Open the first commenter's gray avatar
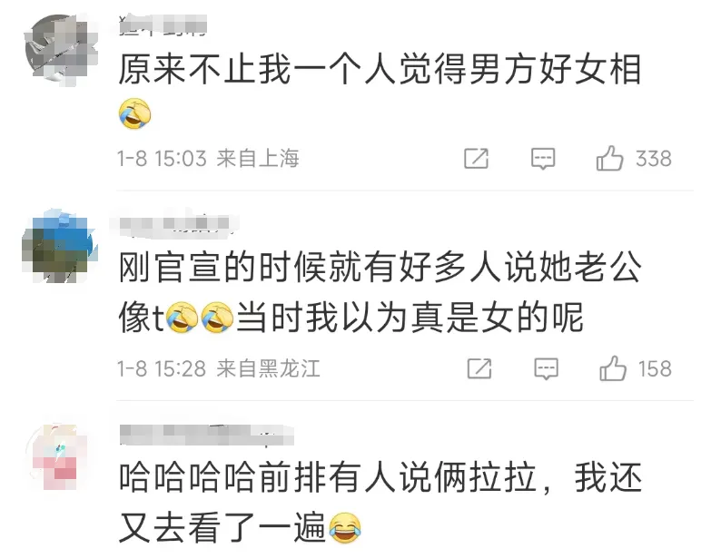The height and width of the screenshot is (558, 711). coord(61,48)
